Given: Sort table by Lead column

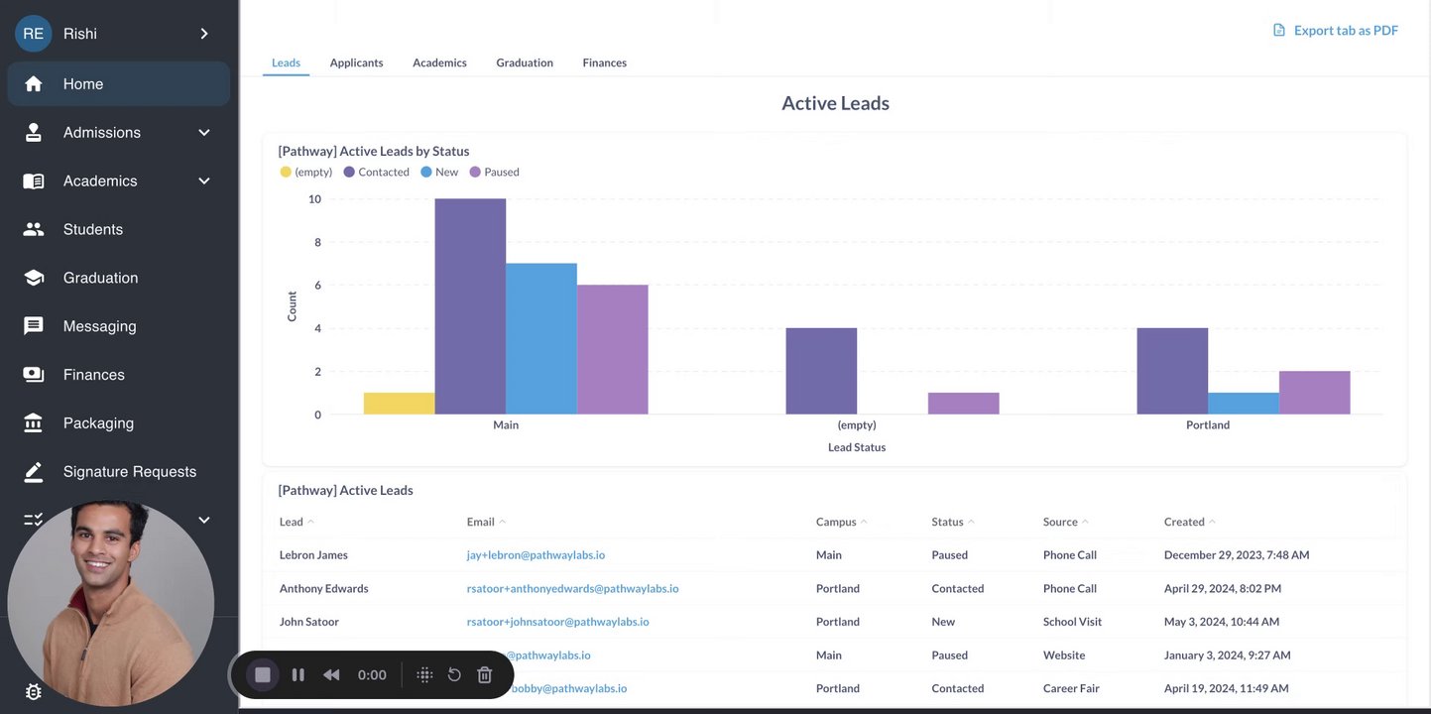Looking at the screenshot, I should pos(297,522).
